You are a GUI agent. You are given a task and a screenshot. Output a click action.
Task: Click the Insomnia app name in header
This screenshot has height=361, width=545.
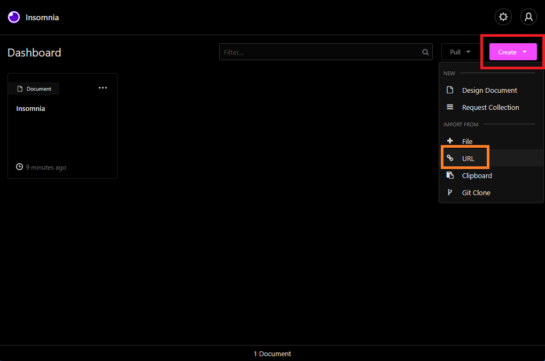(42, 17)
